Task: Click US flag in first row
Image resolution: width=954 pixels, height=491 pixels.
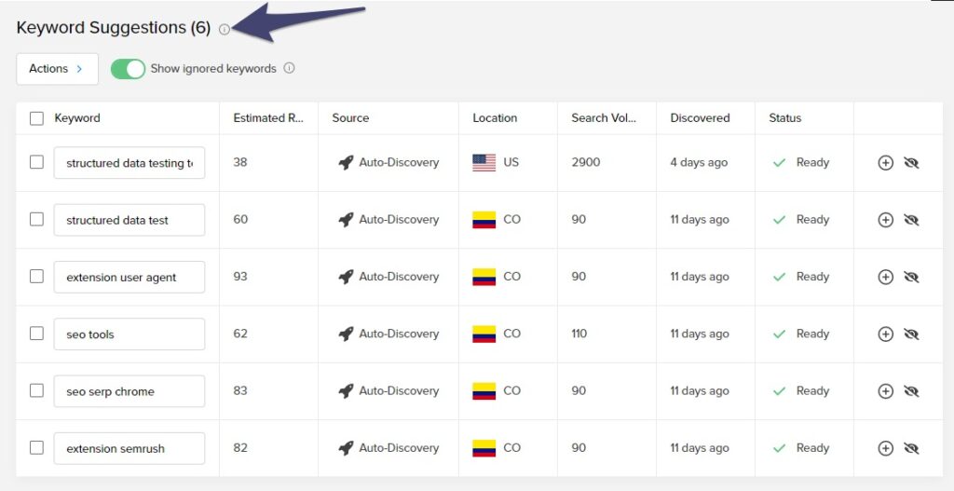Action: coord(484,162)
